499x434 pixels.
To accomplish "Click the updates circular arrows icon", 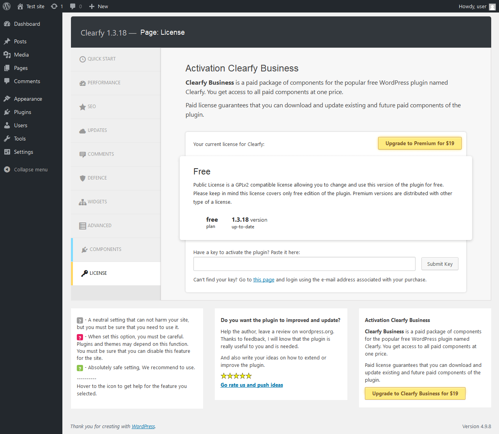I will 54,6.
